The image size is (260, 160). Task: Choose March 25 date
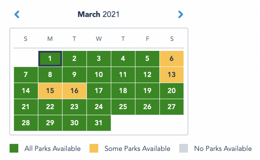[123, 107]
